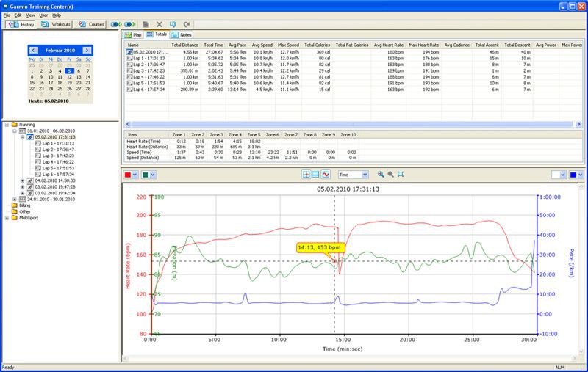Click the receive-from-device icon with green plus
This screenshot has width=588, height=372.
(x=130, y=24)
